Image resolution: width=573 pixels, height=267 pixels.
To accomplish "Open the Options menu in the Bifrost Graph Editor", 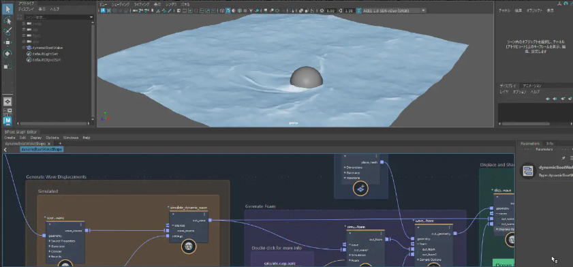I will click(52, 138).
